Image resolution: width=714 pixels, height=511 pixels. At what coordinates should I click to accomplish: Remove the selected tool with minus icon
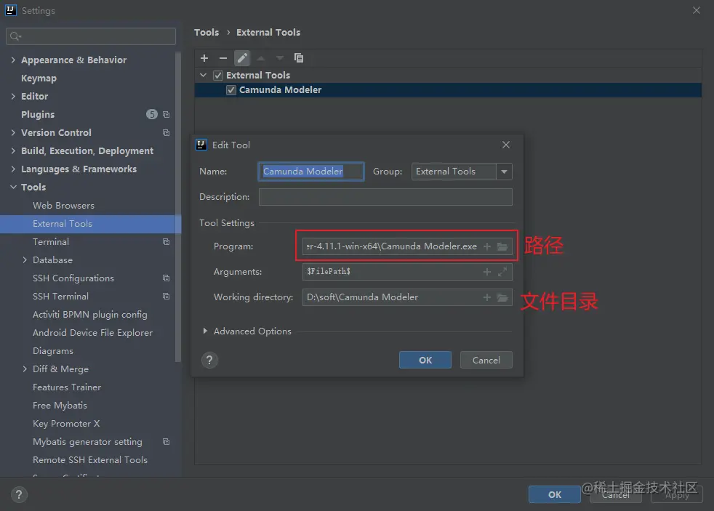(222, 58)
